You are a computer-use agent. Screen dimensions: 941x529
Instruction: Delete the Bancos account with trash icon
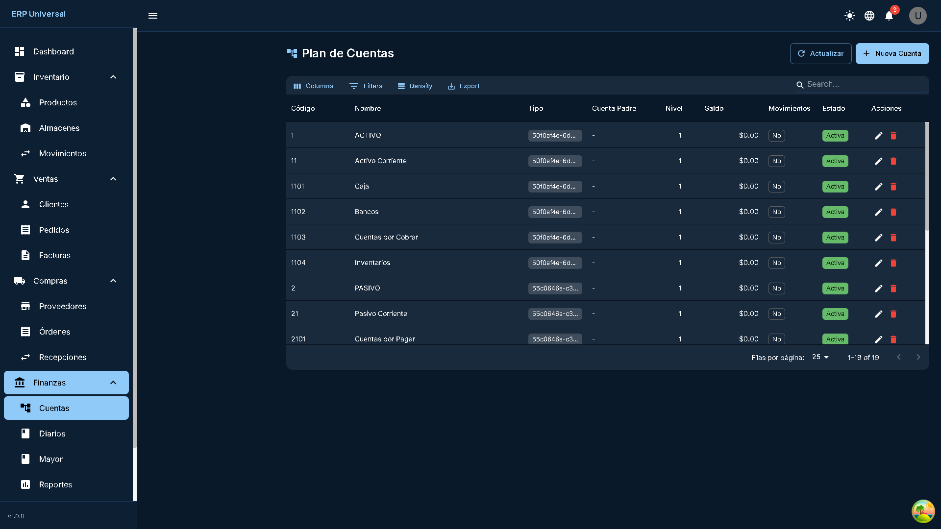(x=893, y=212)
